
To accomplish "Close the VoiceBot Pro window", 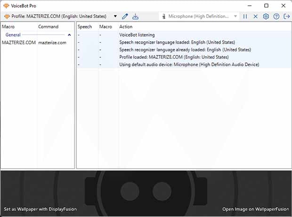I will [283, 6].
